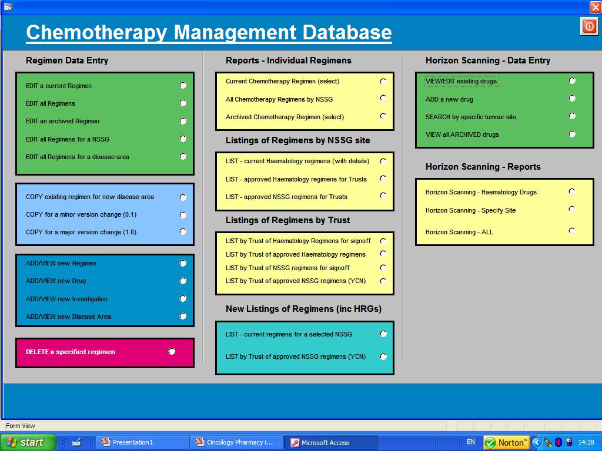Select yellow-box LIST by Trust approved NSSG (YCN)
The width and height of the screenshot is (602, 451).
(x=383, y=281)
